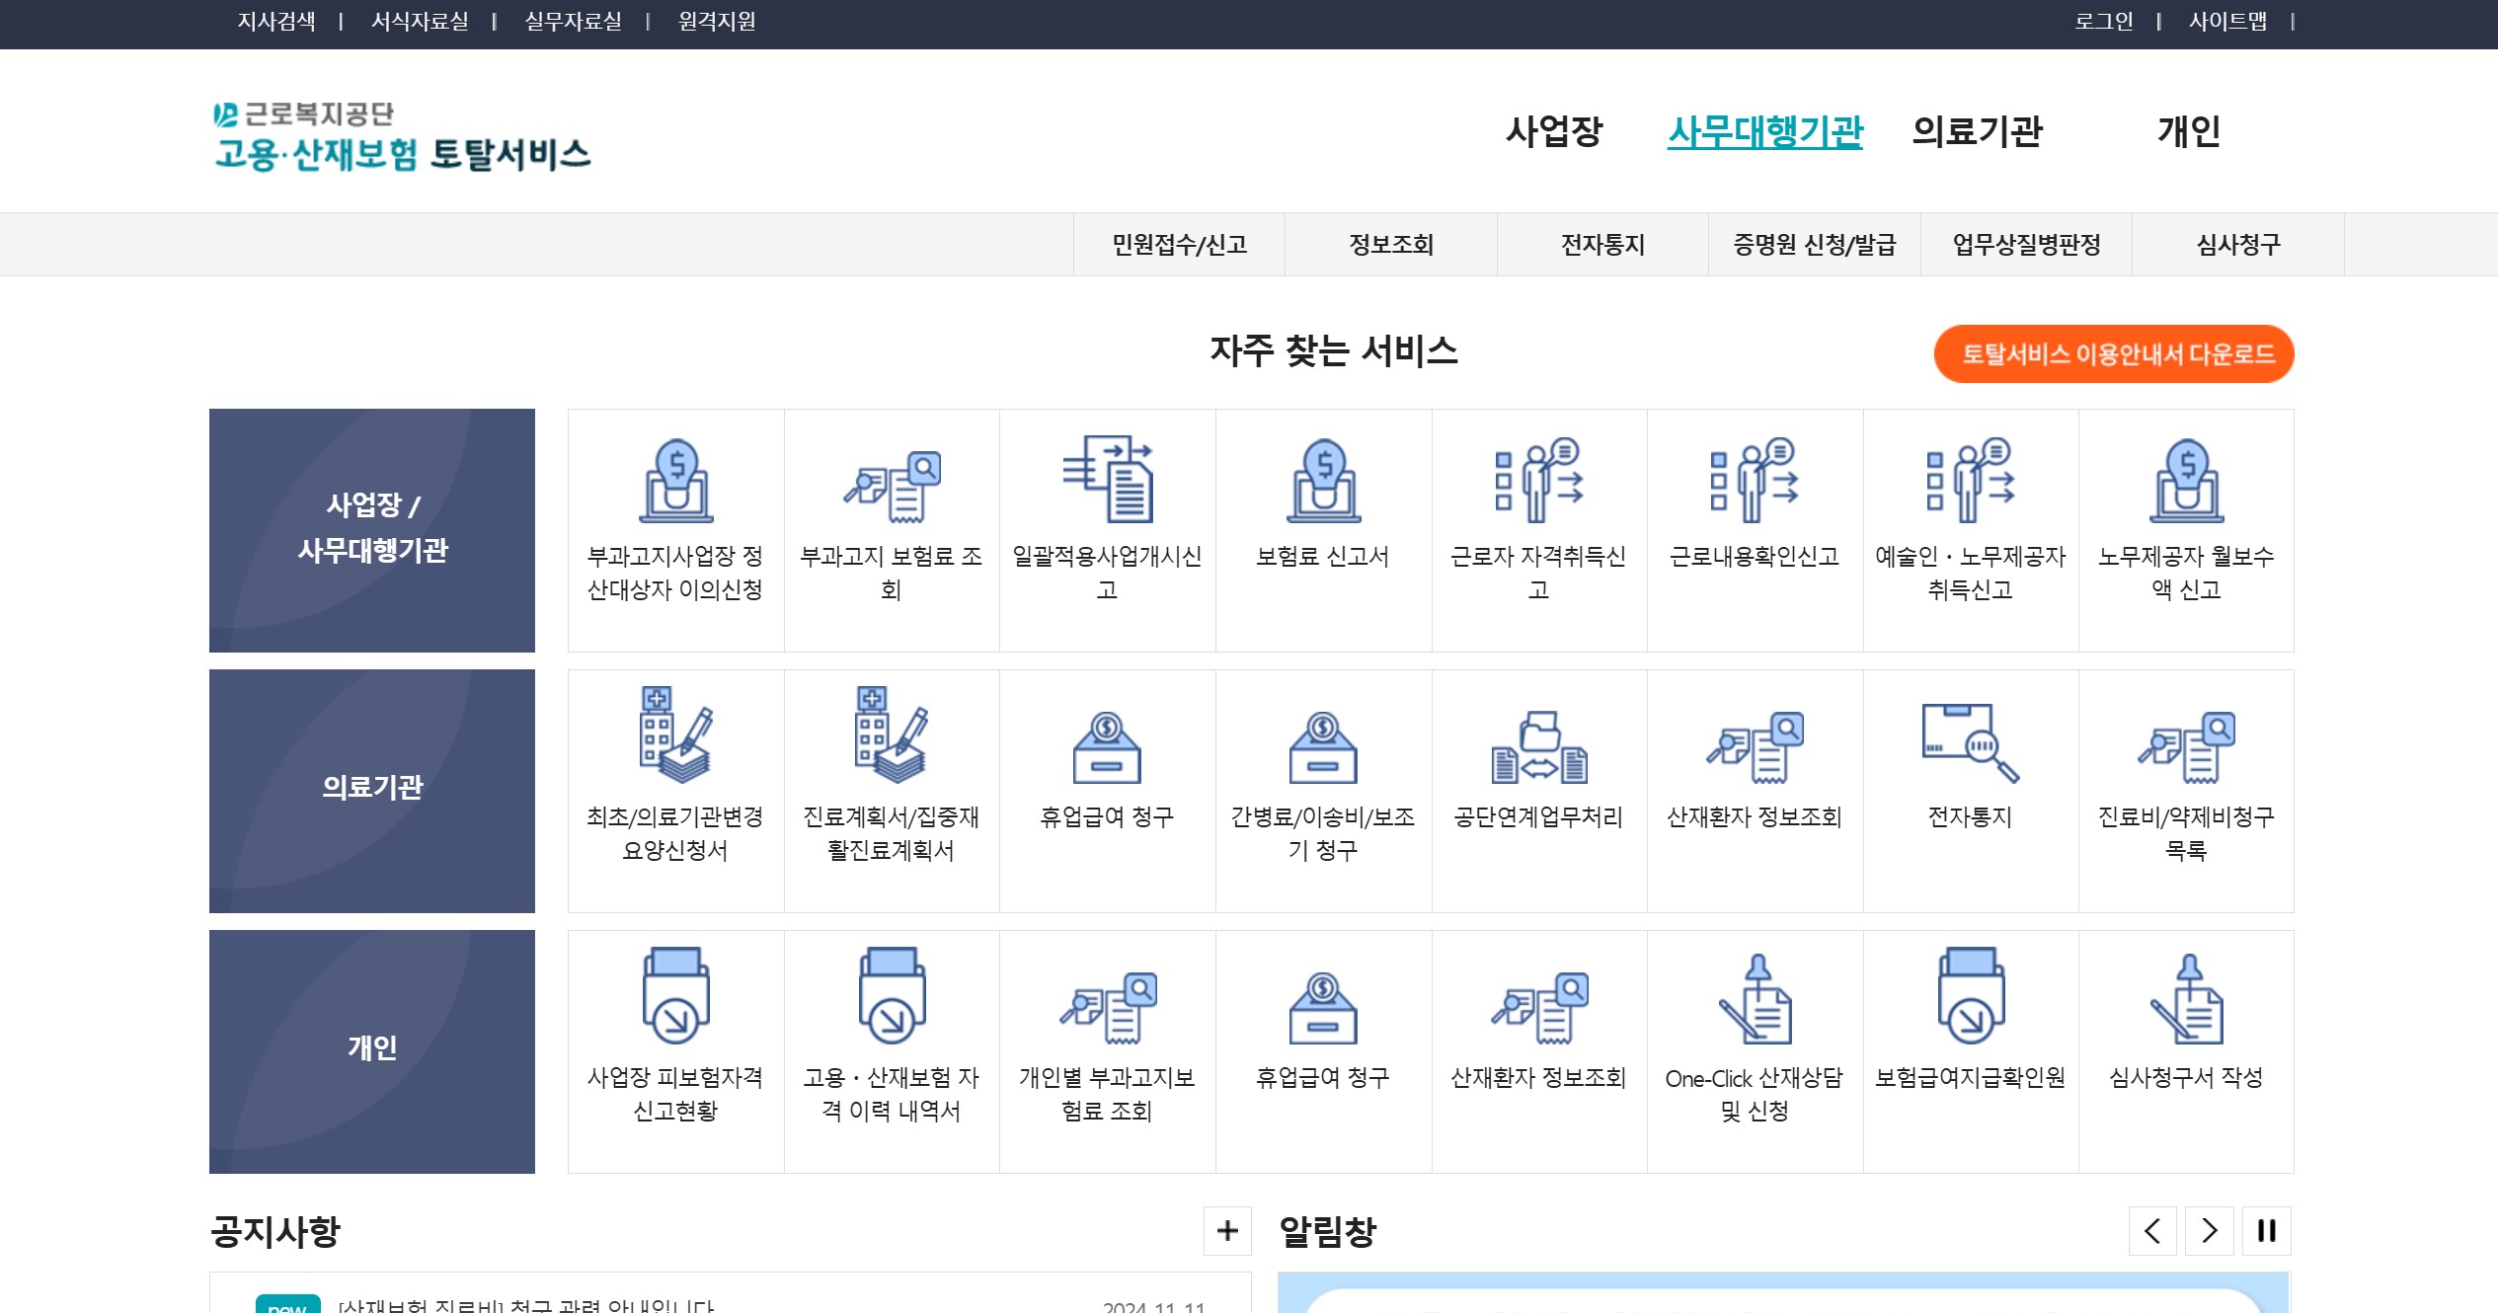Switch to 사업장 top tab

[x=1554, y=131]
